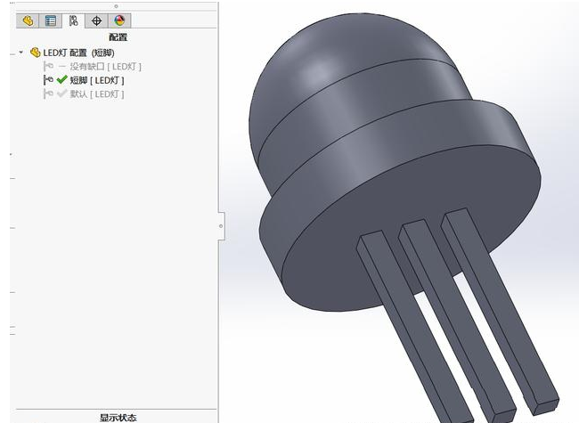Open the FeatureManager design tree tab
Screen dimensions: 579x423
28,20
